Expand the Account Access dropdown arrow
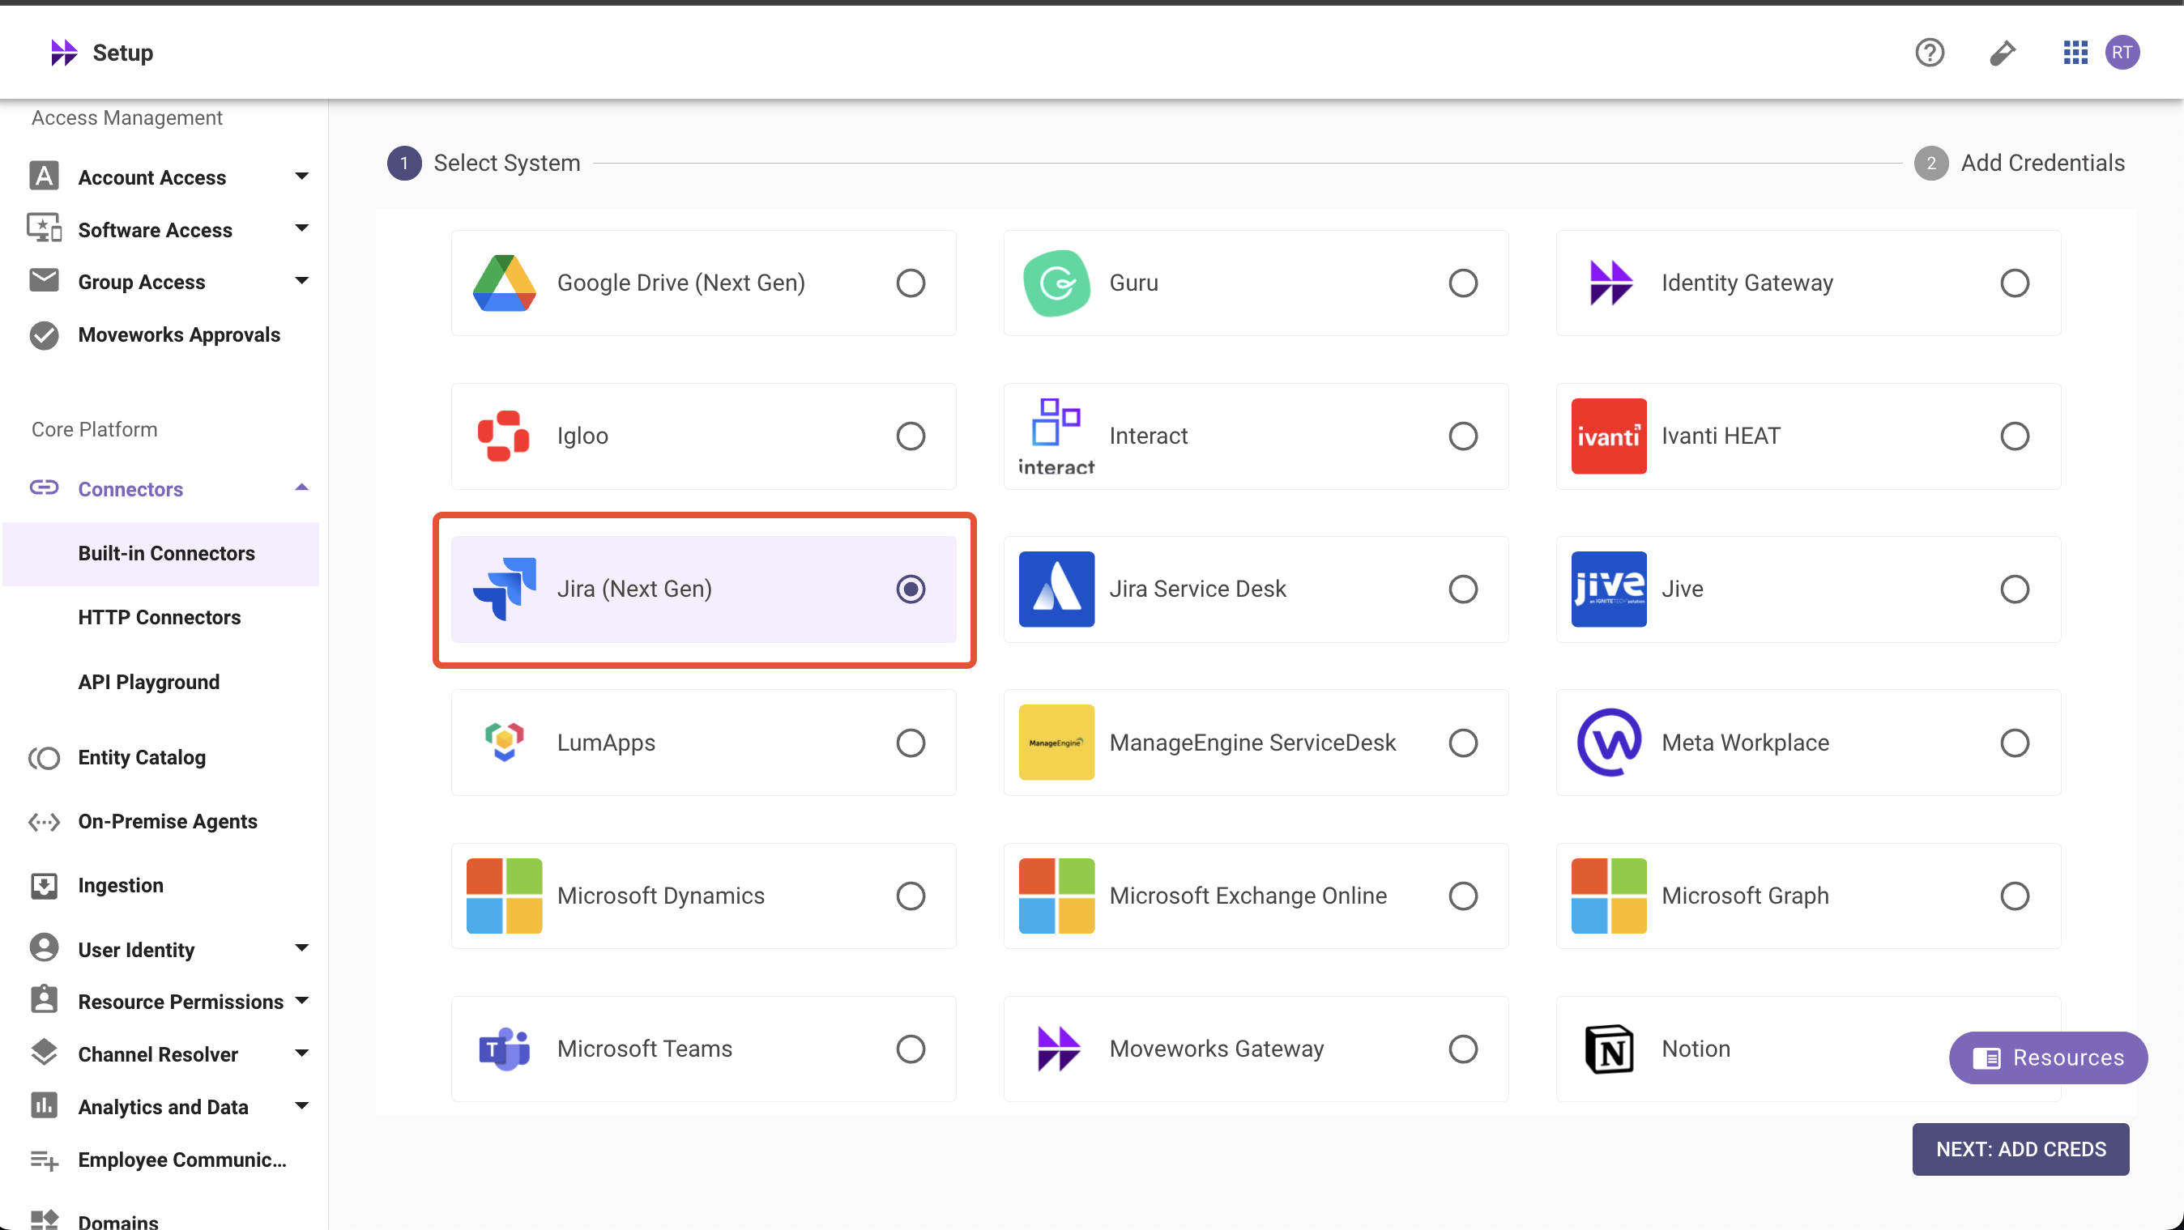The height and width of the screenshot is (1230, 2184). tap(301, 177)
